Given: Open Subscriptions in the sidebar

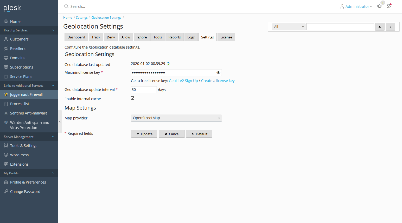Looking at the screenshot, I should pos(29,67).
